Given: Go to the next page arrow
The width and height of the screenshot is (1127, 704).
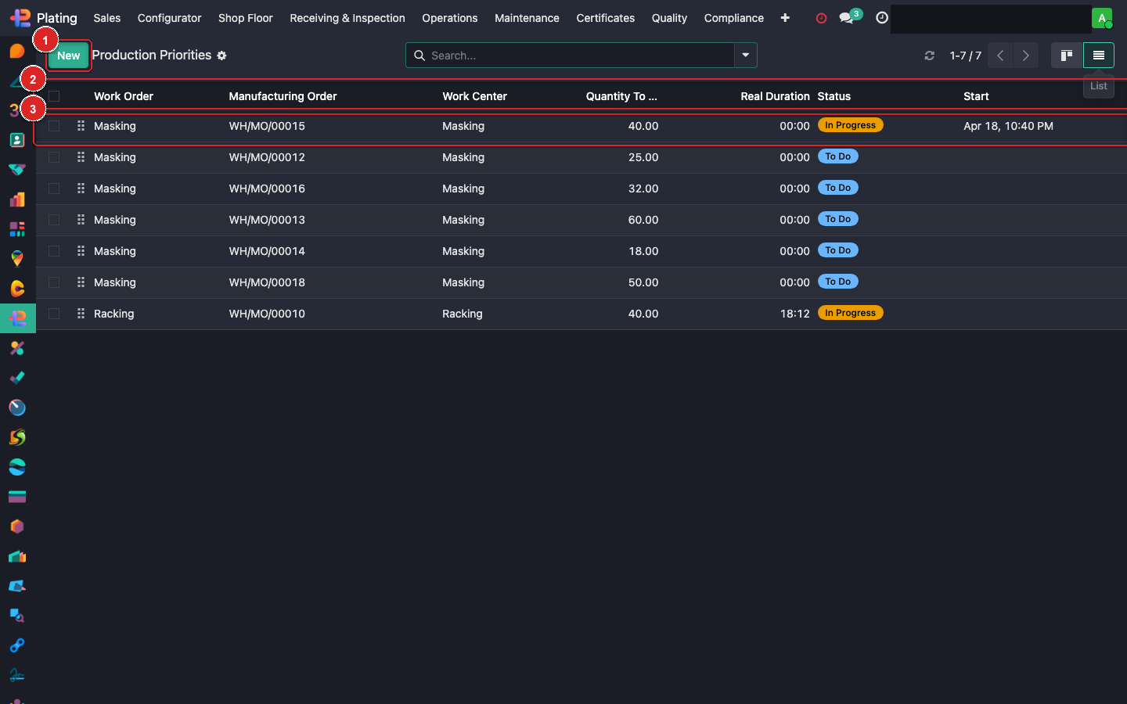Looking at the screenshot, I should point(1025,56).
